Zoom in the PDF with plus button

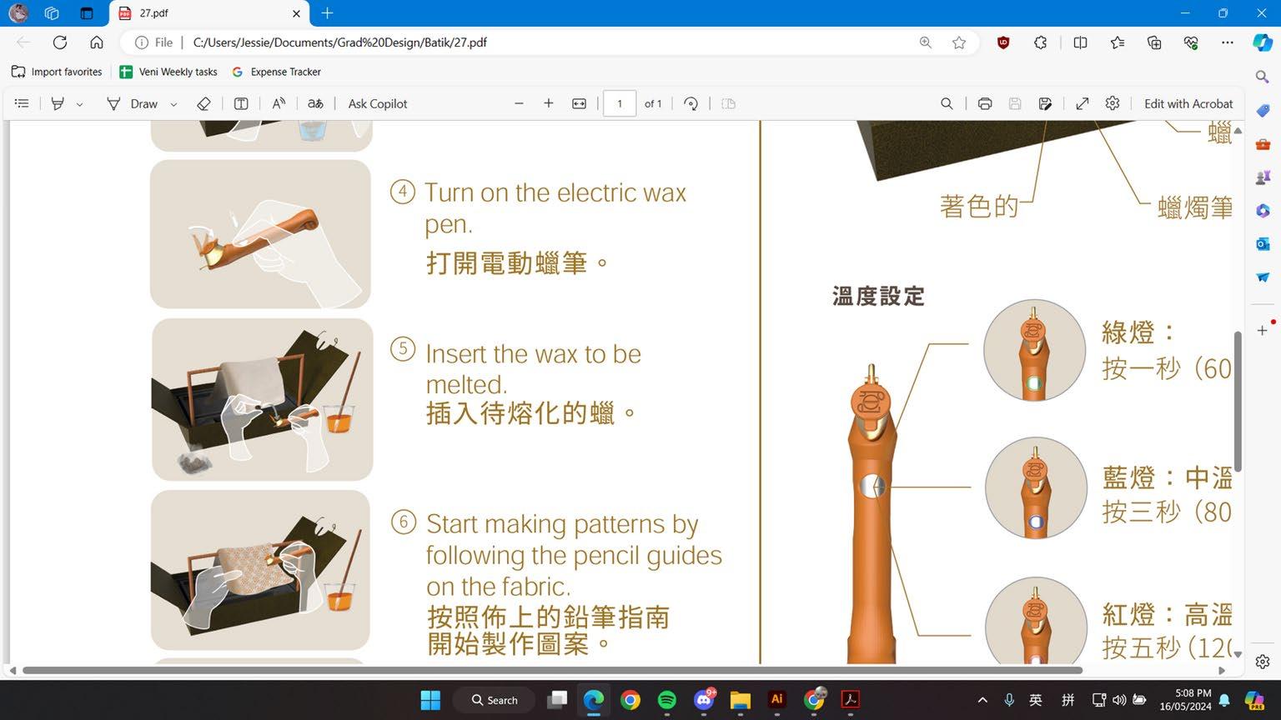(x=549, y=103)
